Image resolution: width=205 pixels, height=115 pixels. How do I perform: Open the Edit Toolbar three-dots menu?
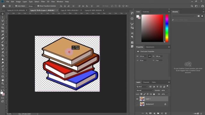click(x=3, y=87)
